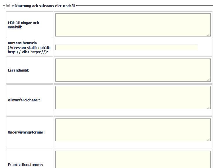Click the 'Allmänfärdigheter:' label
Screen dimensions: 213x168
click(24, 100)
